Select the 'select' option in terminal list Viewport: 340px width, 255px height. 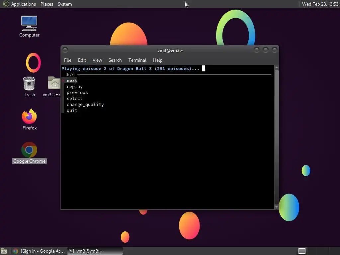click(75, 98)
